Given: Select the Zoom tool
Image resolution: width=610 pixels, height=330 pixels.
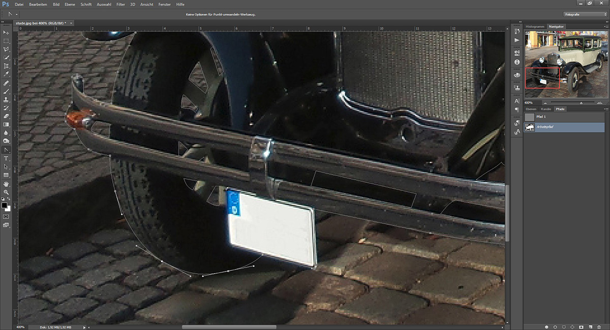Looking at the screenshot, I should (x=6, y=192).
